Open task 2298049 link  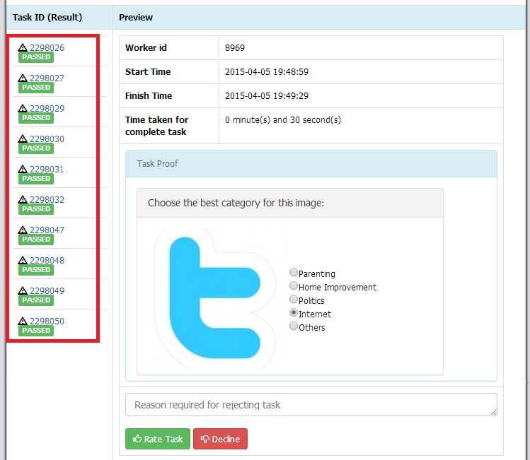click(47, 291)
